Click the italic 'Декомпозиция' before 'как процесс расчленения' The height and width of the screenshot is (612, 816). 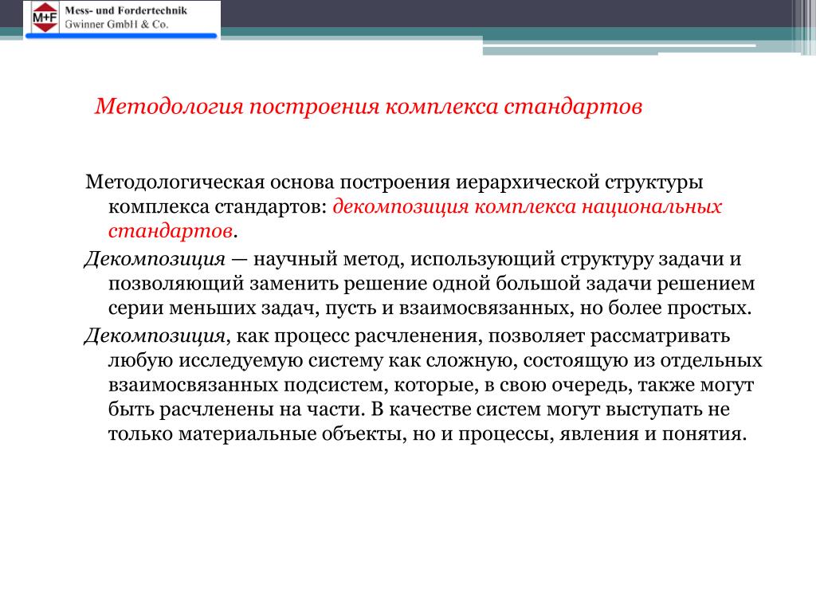point(155,336)
